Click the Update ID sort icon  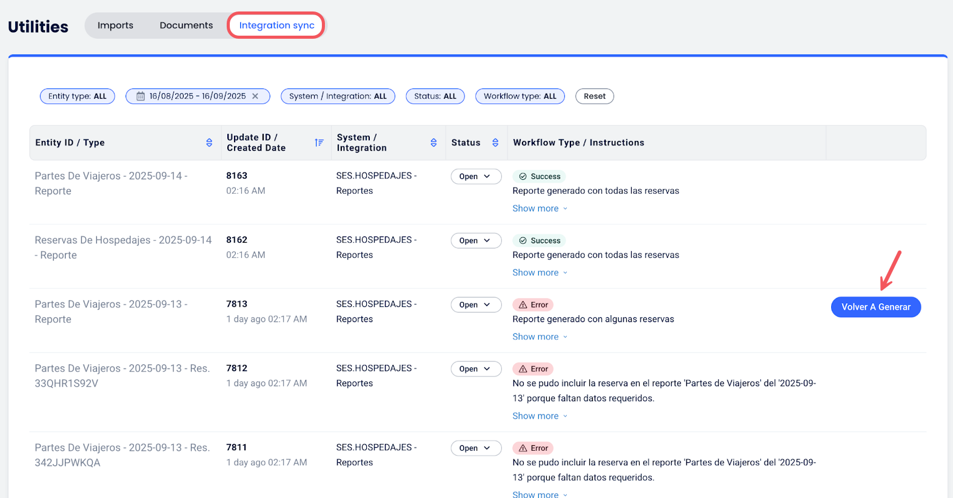(x=319, y=143)
